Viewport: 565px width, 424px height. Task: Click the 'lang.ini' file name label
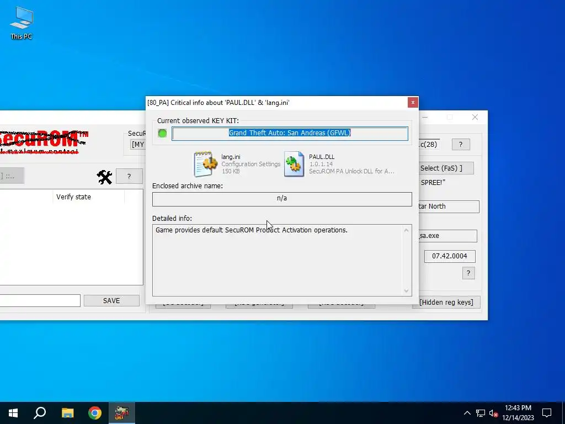[231, 157]
